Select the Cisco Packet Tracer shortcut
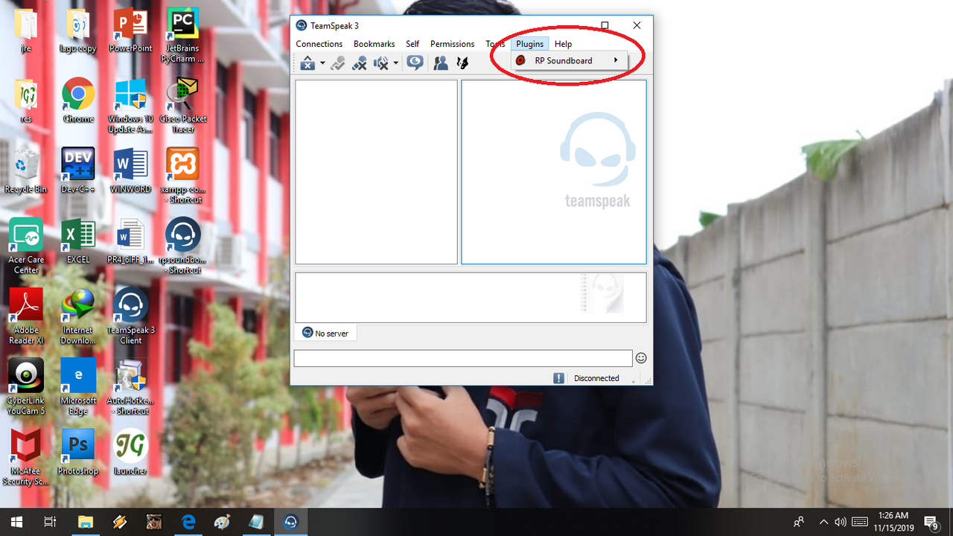This screenshot has height=536, width=953. pyautogui.click(x=182, y=106)
